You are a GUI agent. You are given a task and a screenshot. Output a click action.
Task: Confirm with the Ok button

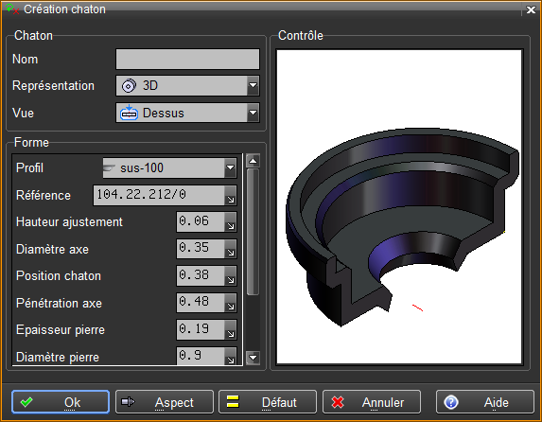(x=61, y=402)
